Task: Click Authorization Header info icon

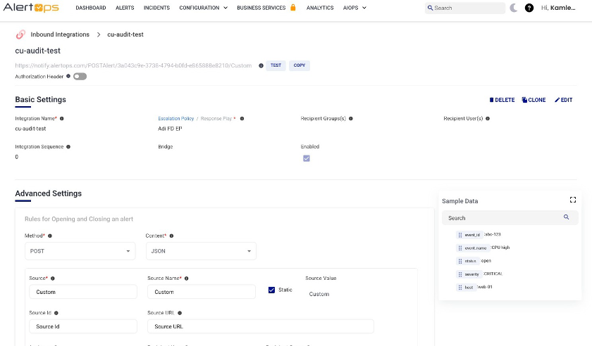Action: coord(68,76)
